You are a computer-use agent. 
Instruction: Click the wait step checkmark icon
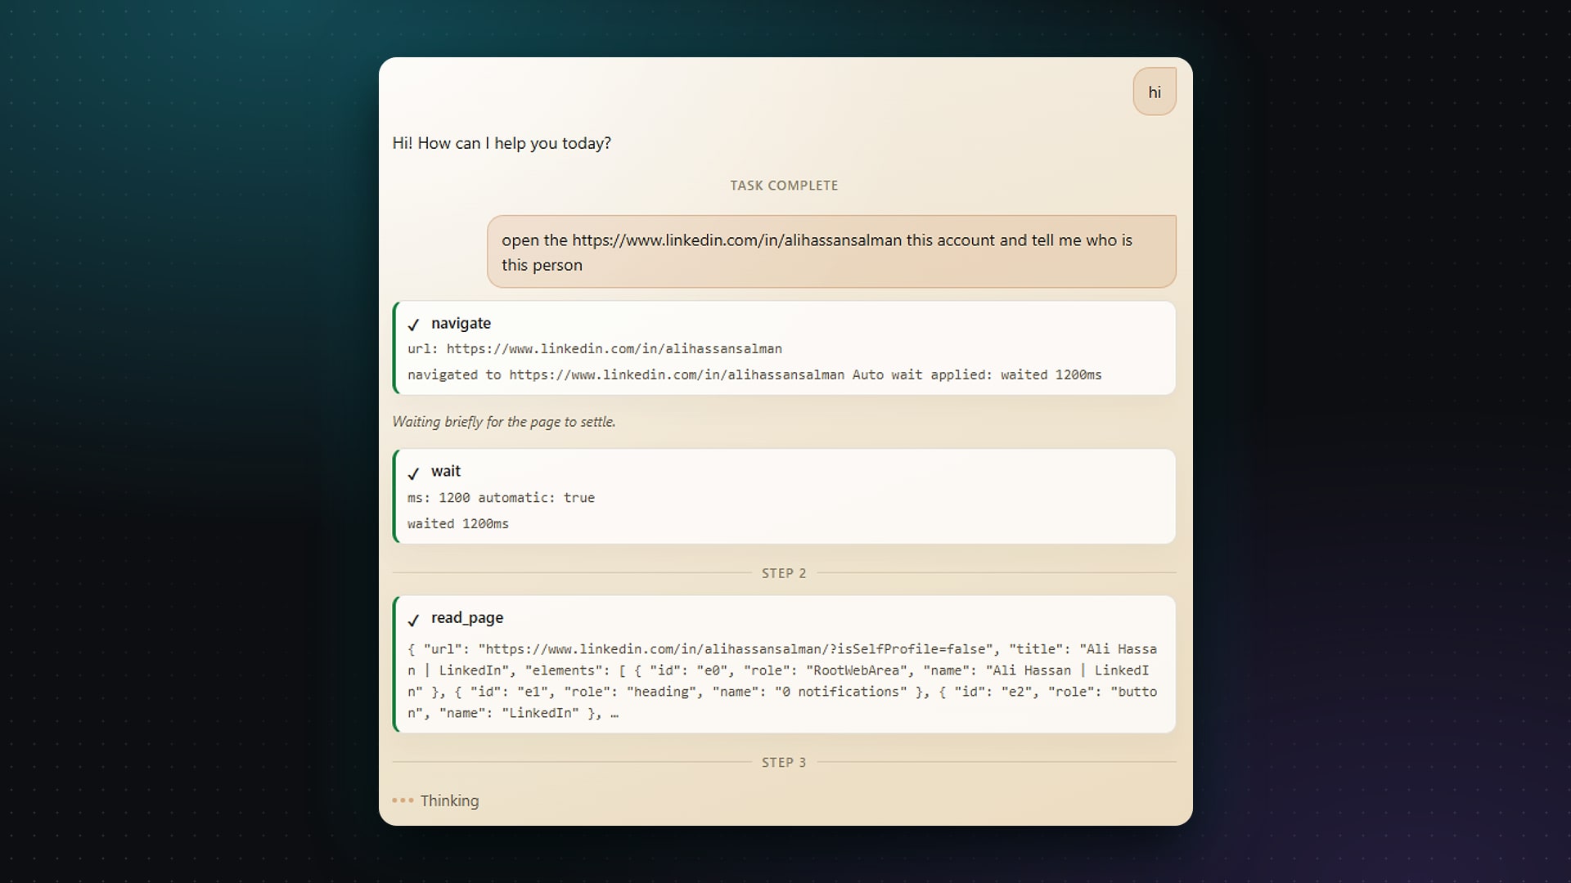coord(413,473)
